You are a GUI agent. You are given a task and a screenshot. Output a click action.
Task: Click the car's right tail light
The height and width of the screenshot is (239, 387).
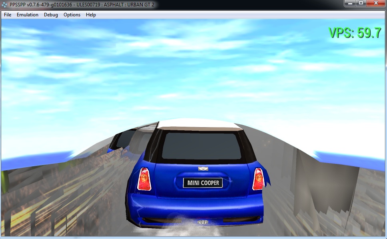258,179
